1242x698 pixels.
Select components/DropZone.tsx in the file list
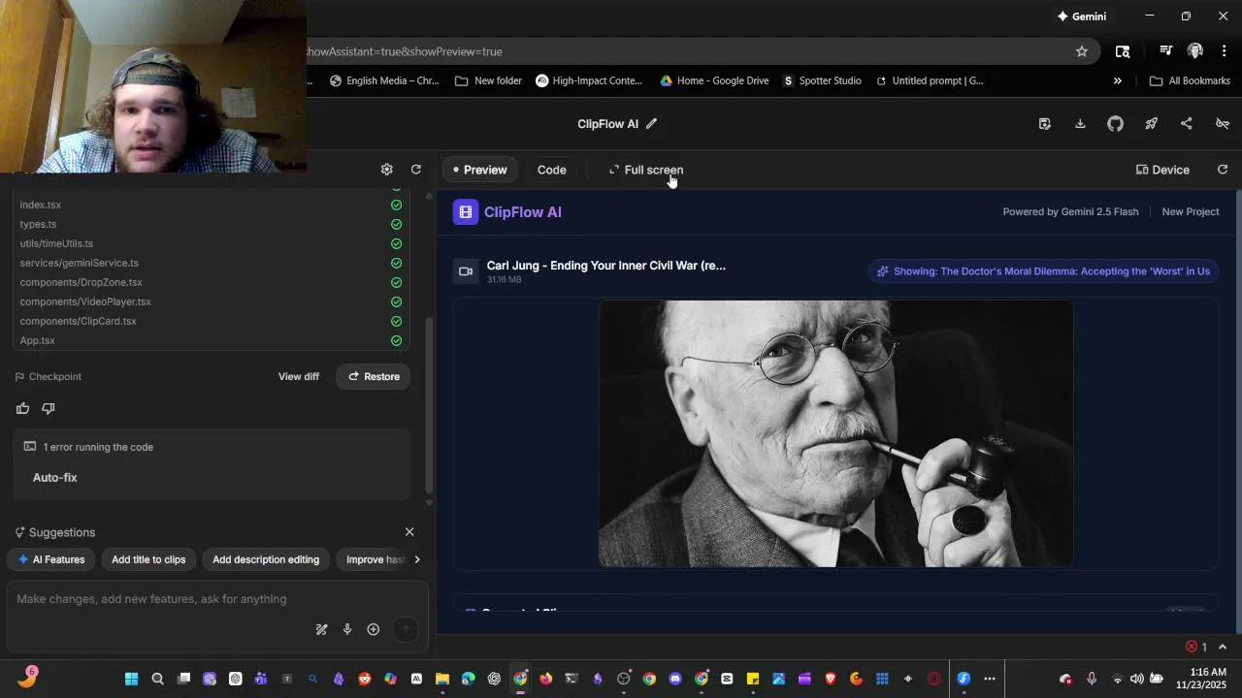[211, 282]
